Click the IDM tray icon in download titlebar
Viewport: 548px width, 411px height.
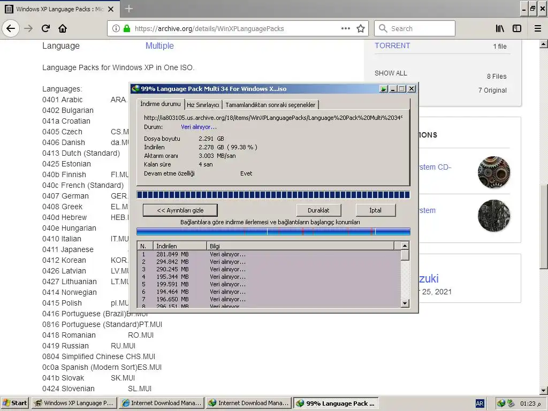point(383,89)
